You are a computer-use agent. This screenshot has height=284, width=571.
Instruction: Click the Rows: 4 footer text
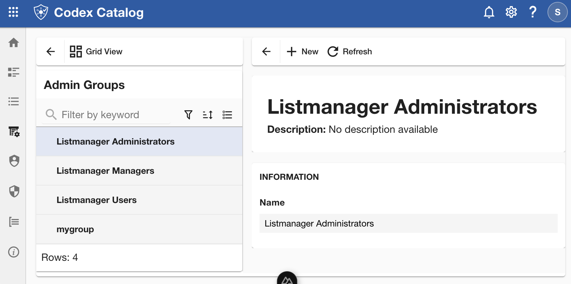pos(60,257)
